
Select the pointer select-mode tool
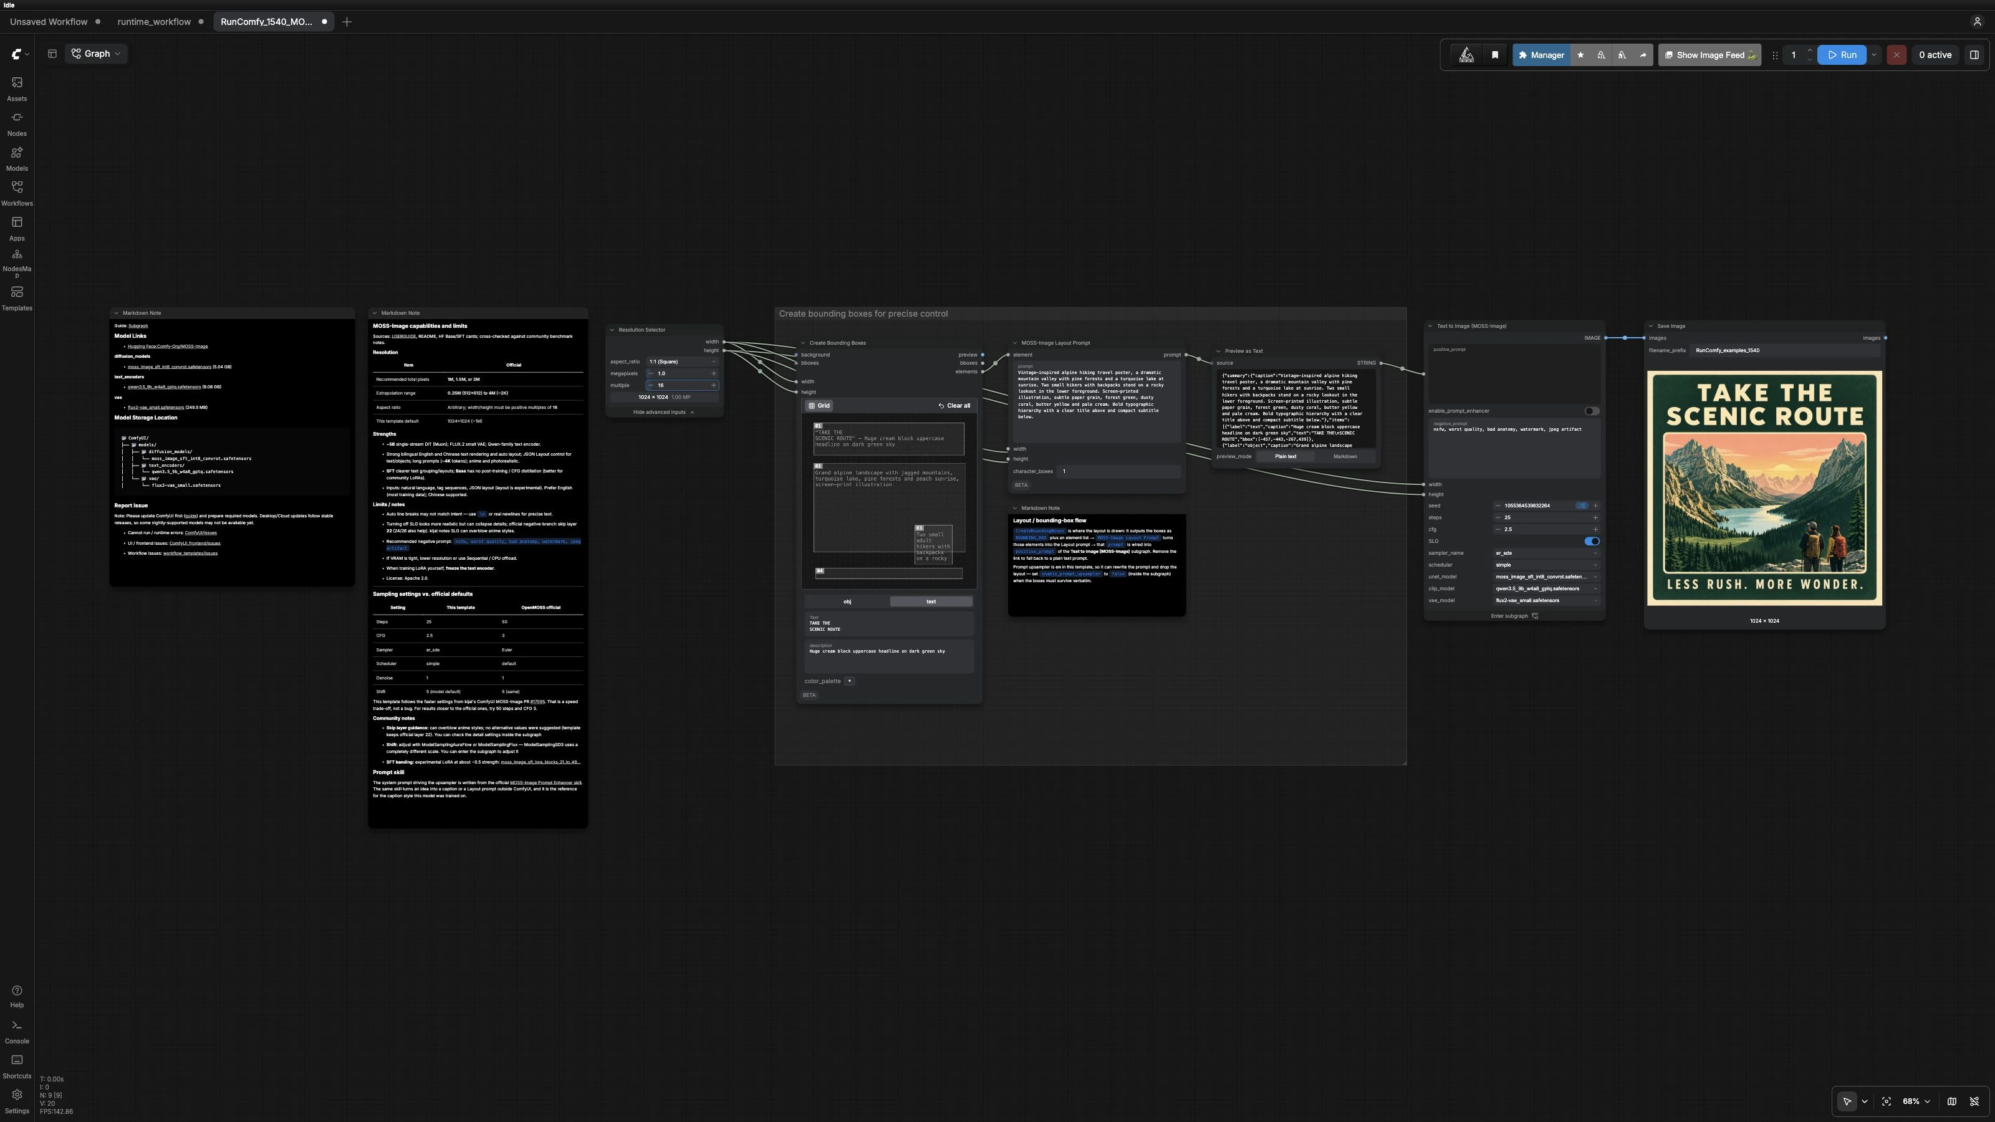tap(1847, 1101)
